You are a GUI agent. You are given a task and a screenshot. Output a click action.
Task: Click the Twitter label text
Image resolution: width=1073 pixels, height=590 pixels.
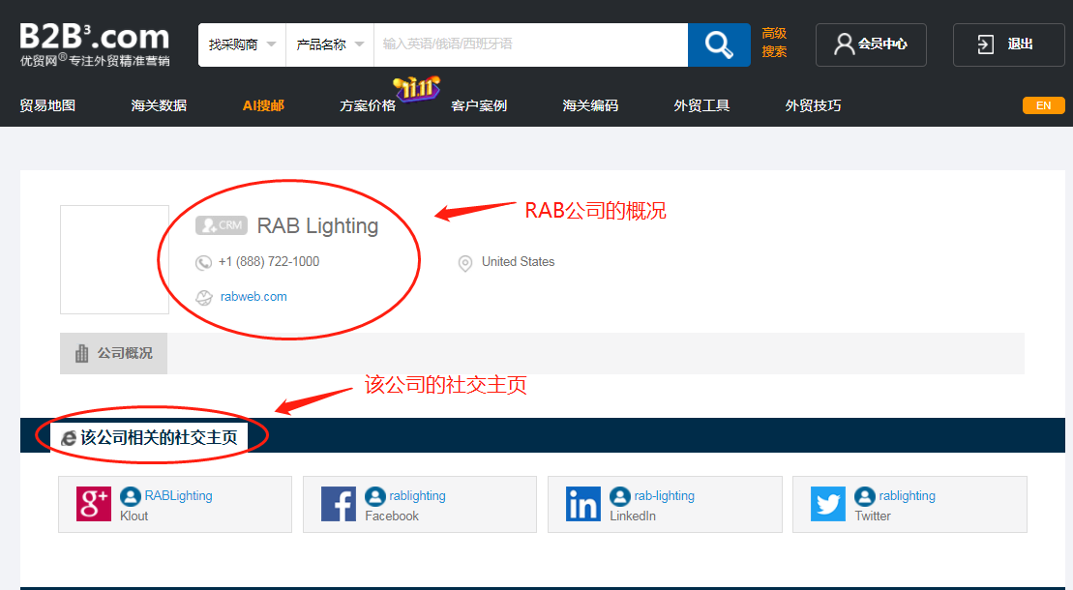point(873,516)
